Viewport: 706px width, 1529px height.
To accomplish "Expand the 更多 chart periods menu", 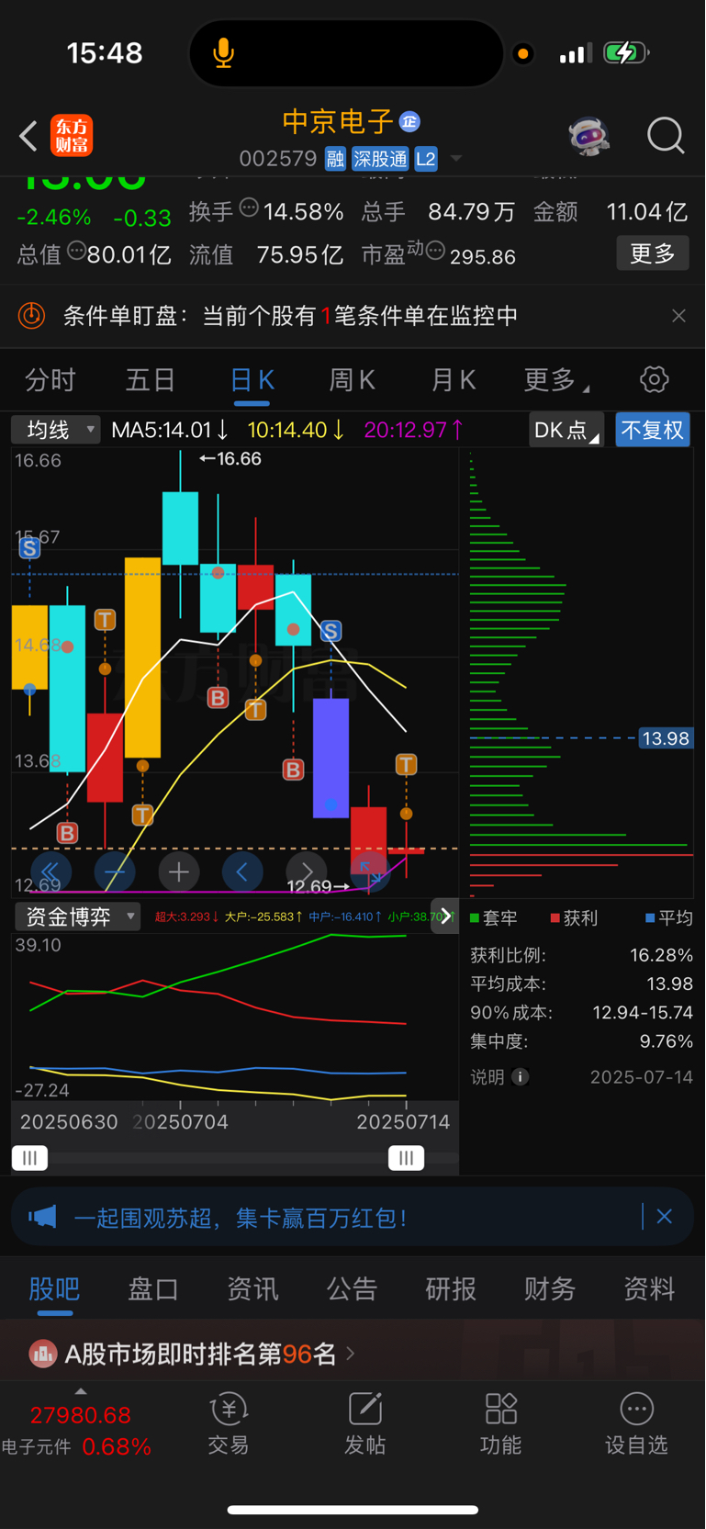I will [x=556, y=379].
